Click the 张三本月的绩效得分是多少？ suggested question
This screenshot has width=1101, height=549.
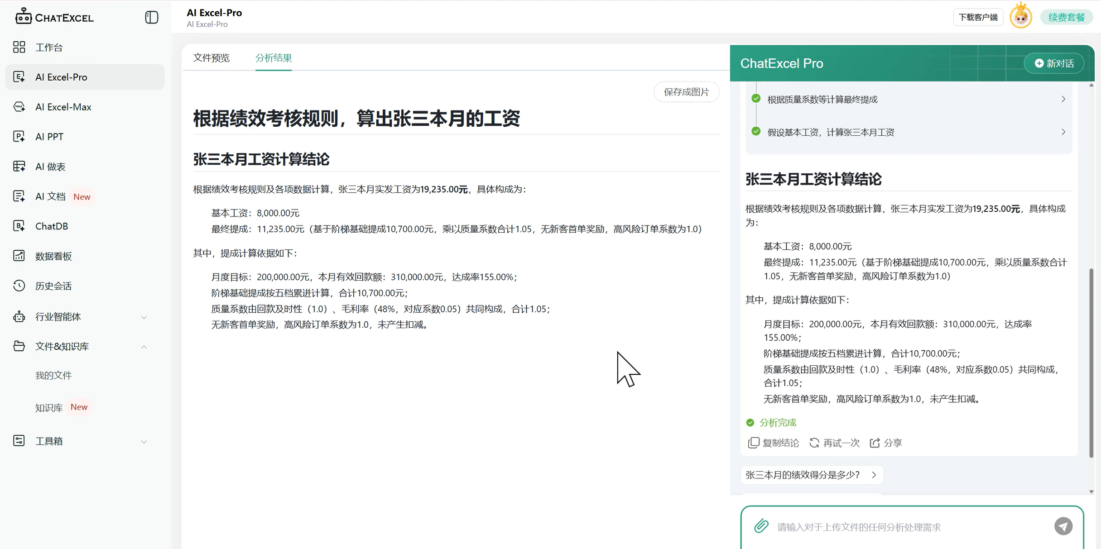point(812,475)
